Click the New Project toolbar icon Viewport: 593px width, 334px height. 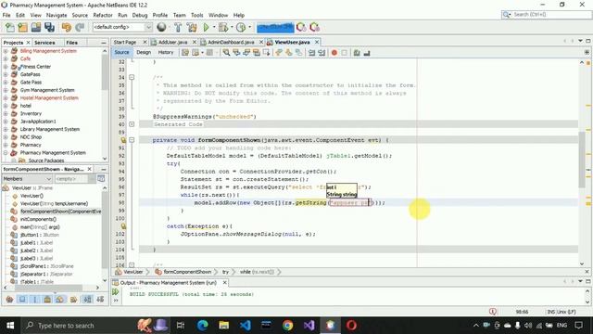pyautogui.click(x=22, y=27)
